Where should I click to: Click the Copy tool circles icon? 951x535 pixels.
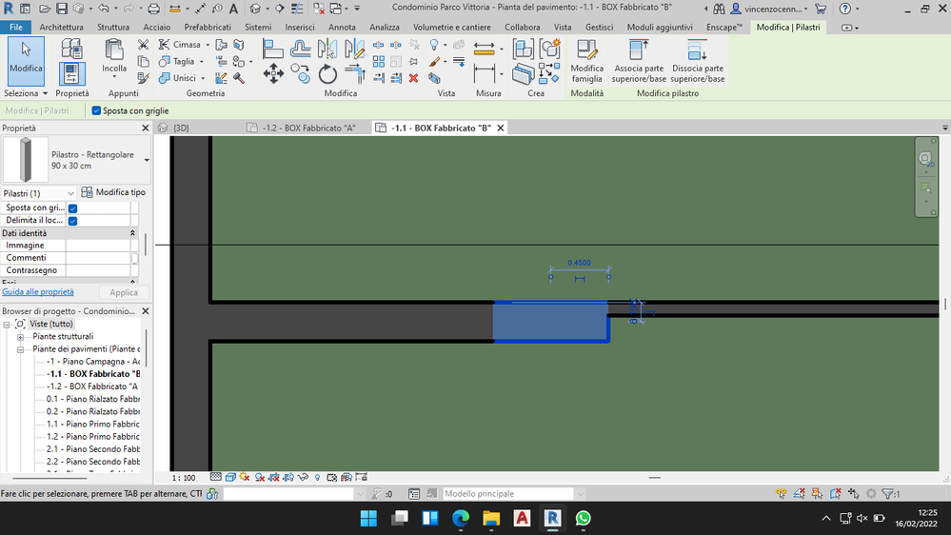pyautogui.click(x=300, y=74)
